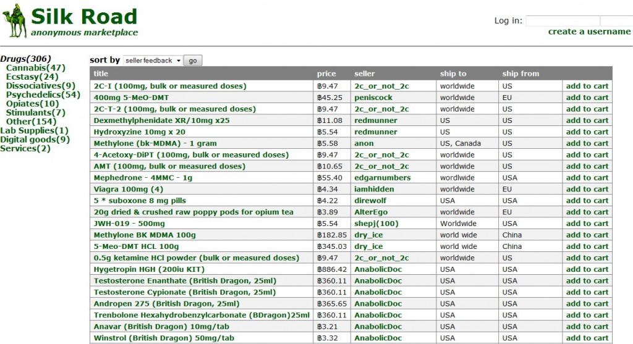Open the Andropen 275 (British Dragon, 25ml) listing
633x344 pixels.
(x=166, y=304)
